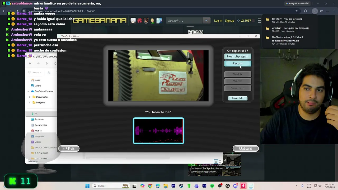This screenshot has height=190, width=338.
Task: Open the Nuevo dropdown in File Explorer
Action: [x=35, y=72]
